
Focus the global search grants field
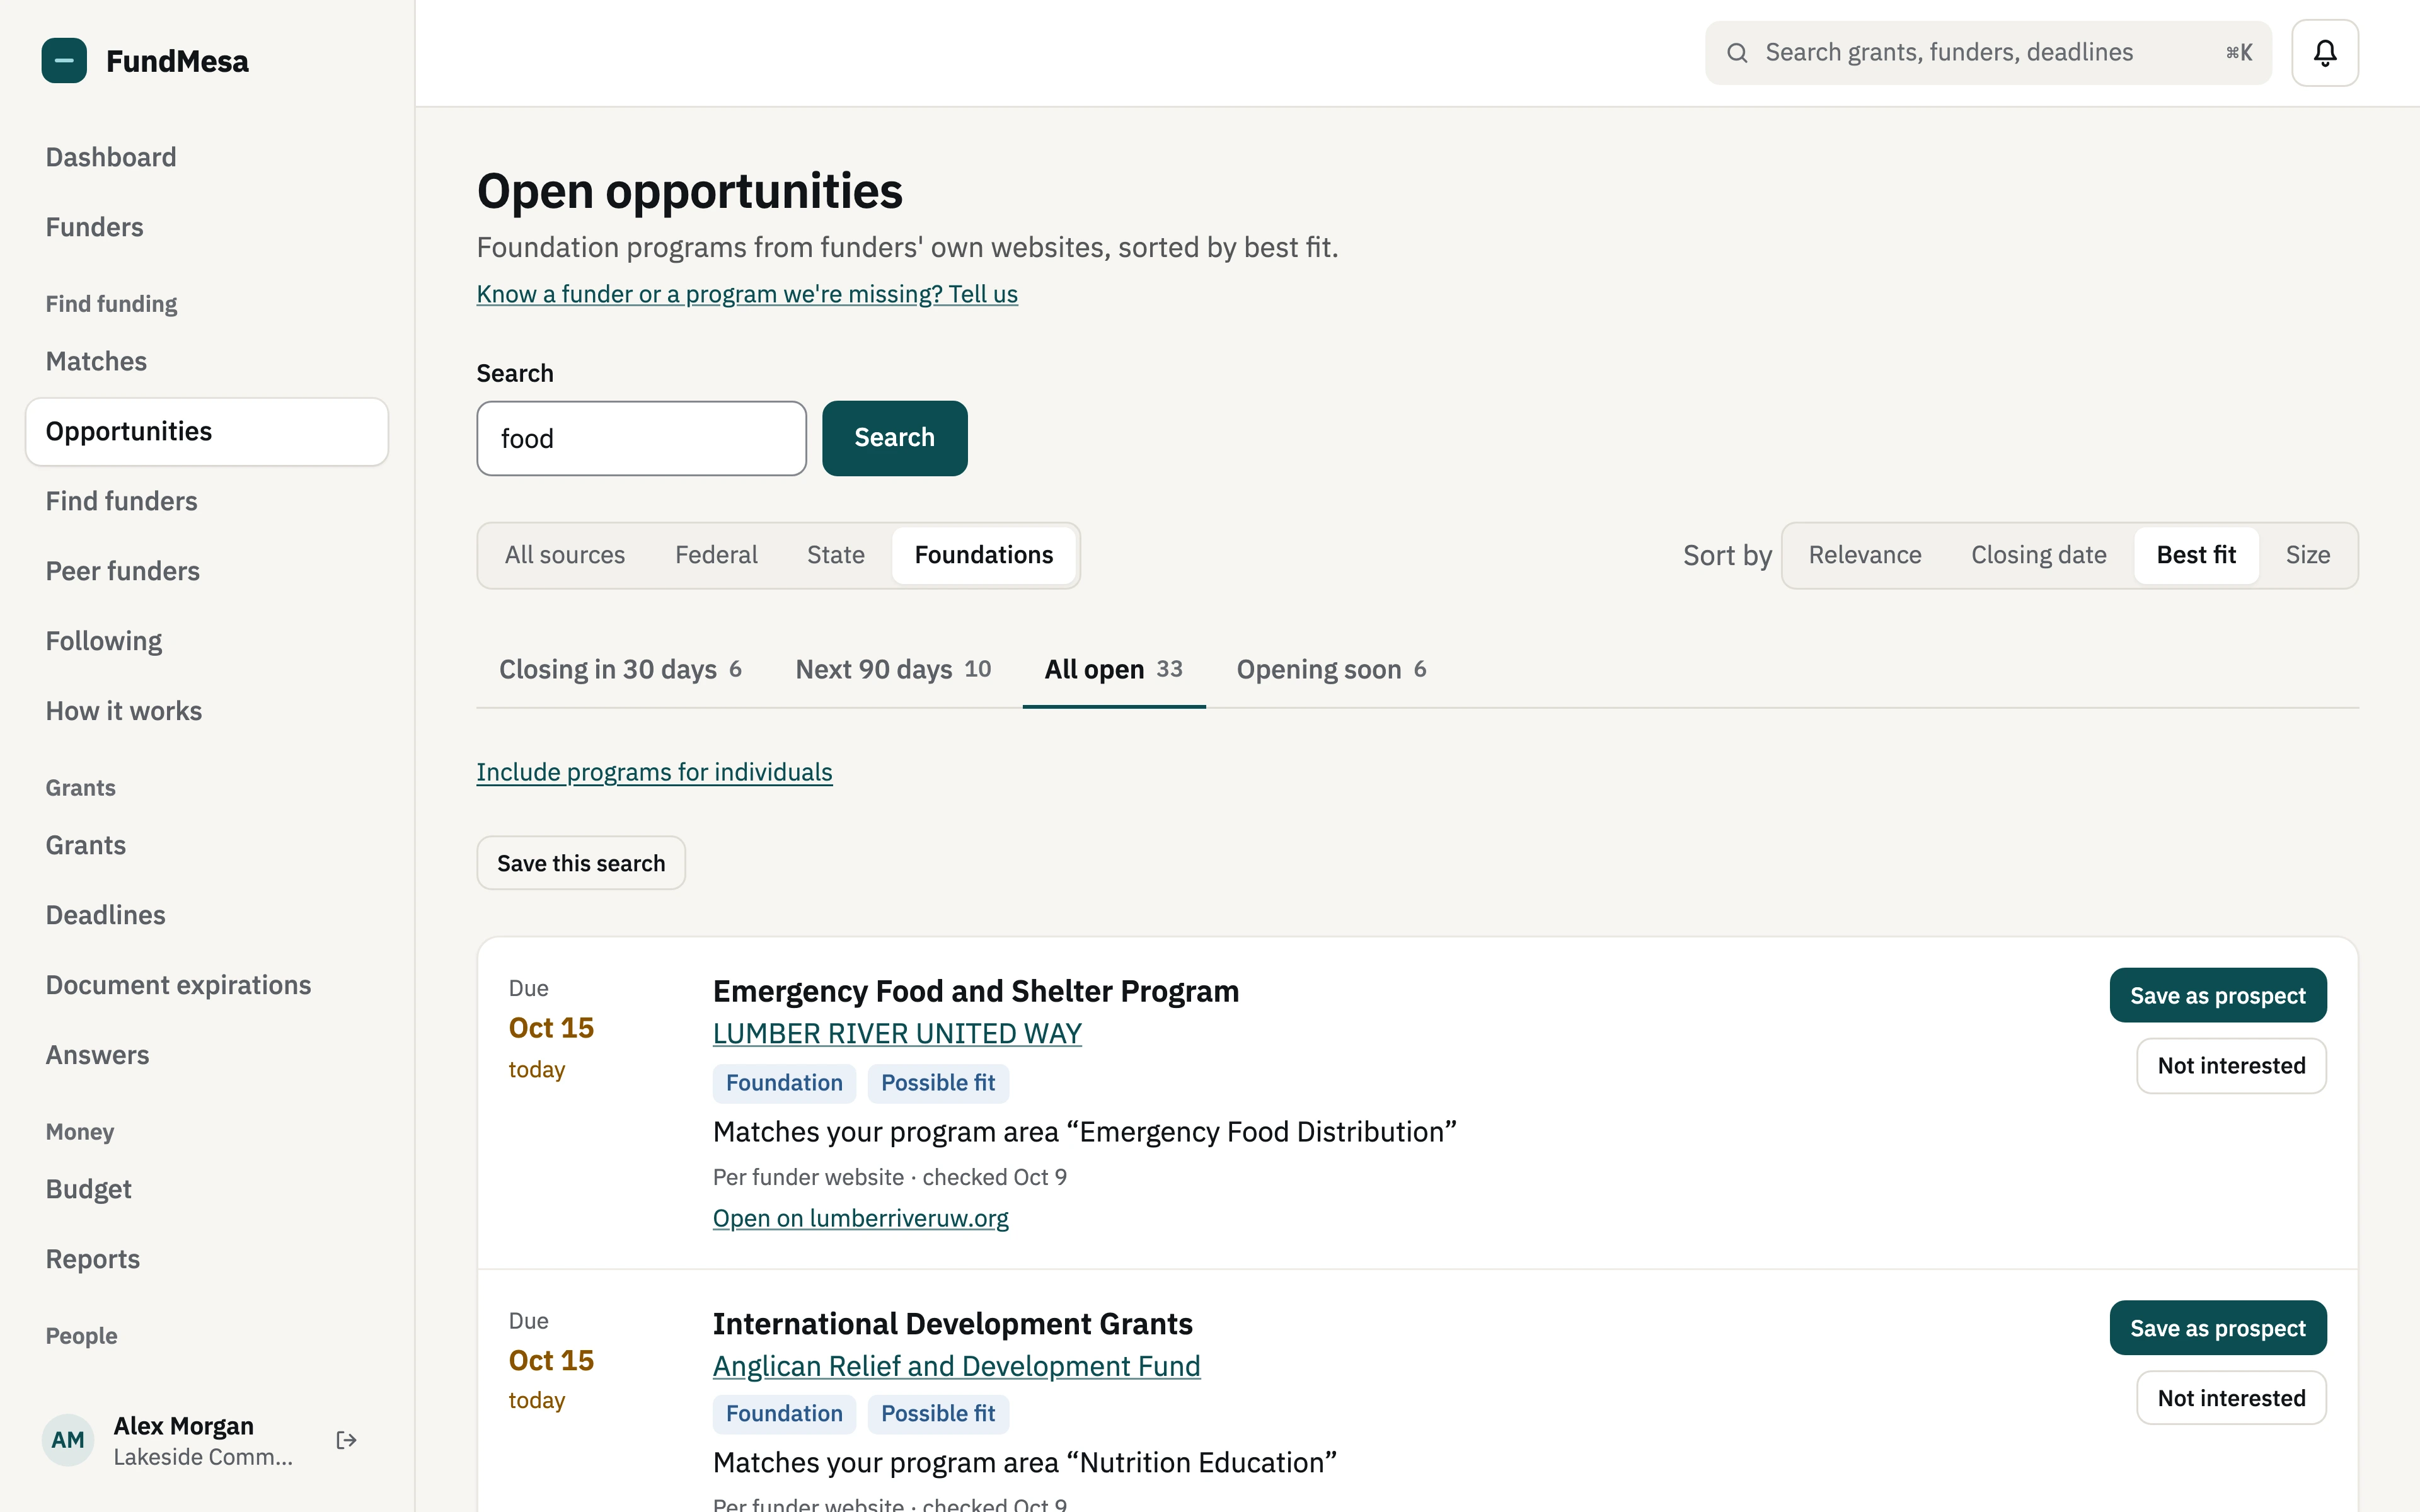pyautogui.click(x=1988, y=53)
